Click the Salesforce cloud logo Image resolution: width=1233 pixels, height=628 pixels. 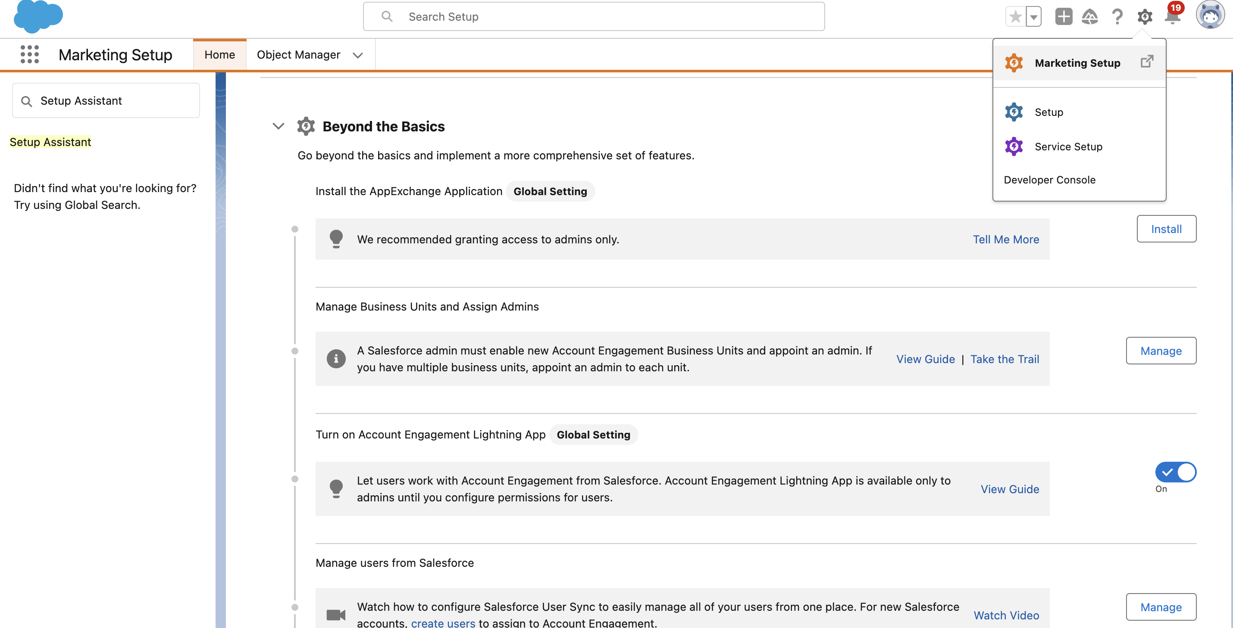click(x=38, y=17)
